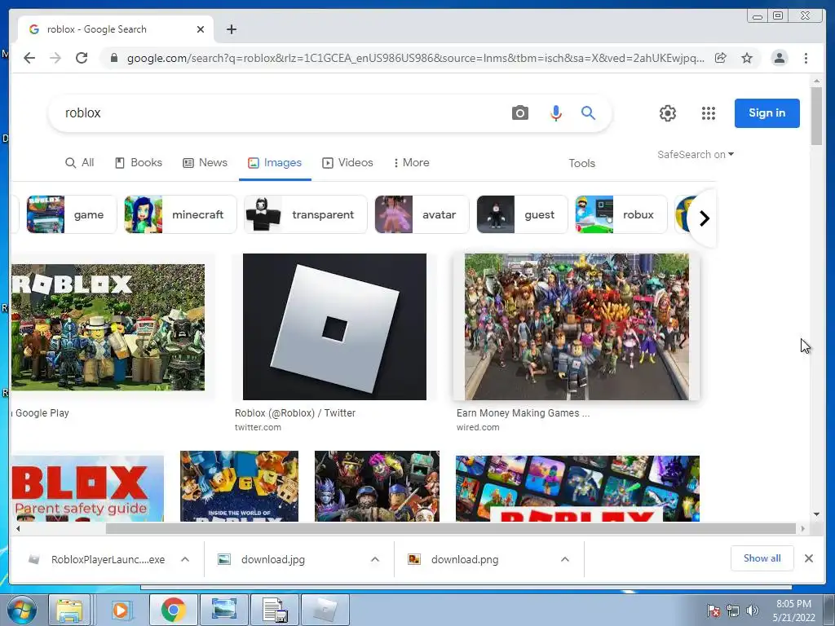Open the silver Roblox logo Twitter image

pos(334,326)
